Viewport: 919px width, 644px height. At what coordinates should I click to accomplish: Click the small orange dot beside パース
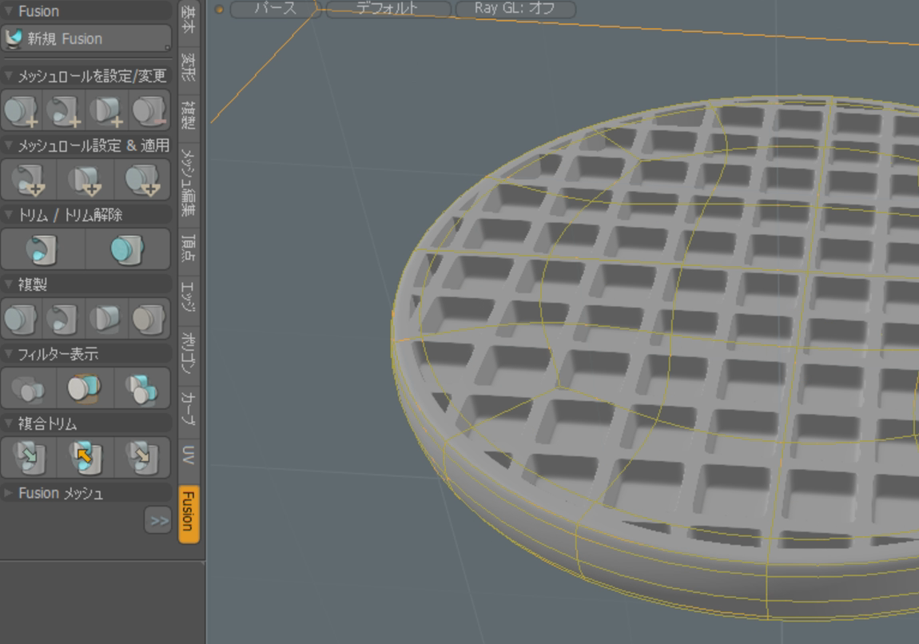click(x=219, y=10)
